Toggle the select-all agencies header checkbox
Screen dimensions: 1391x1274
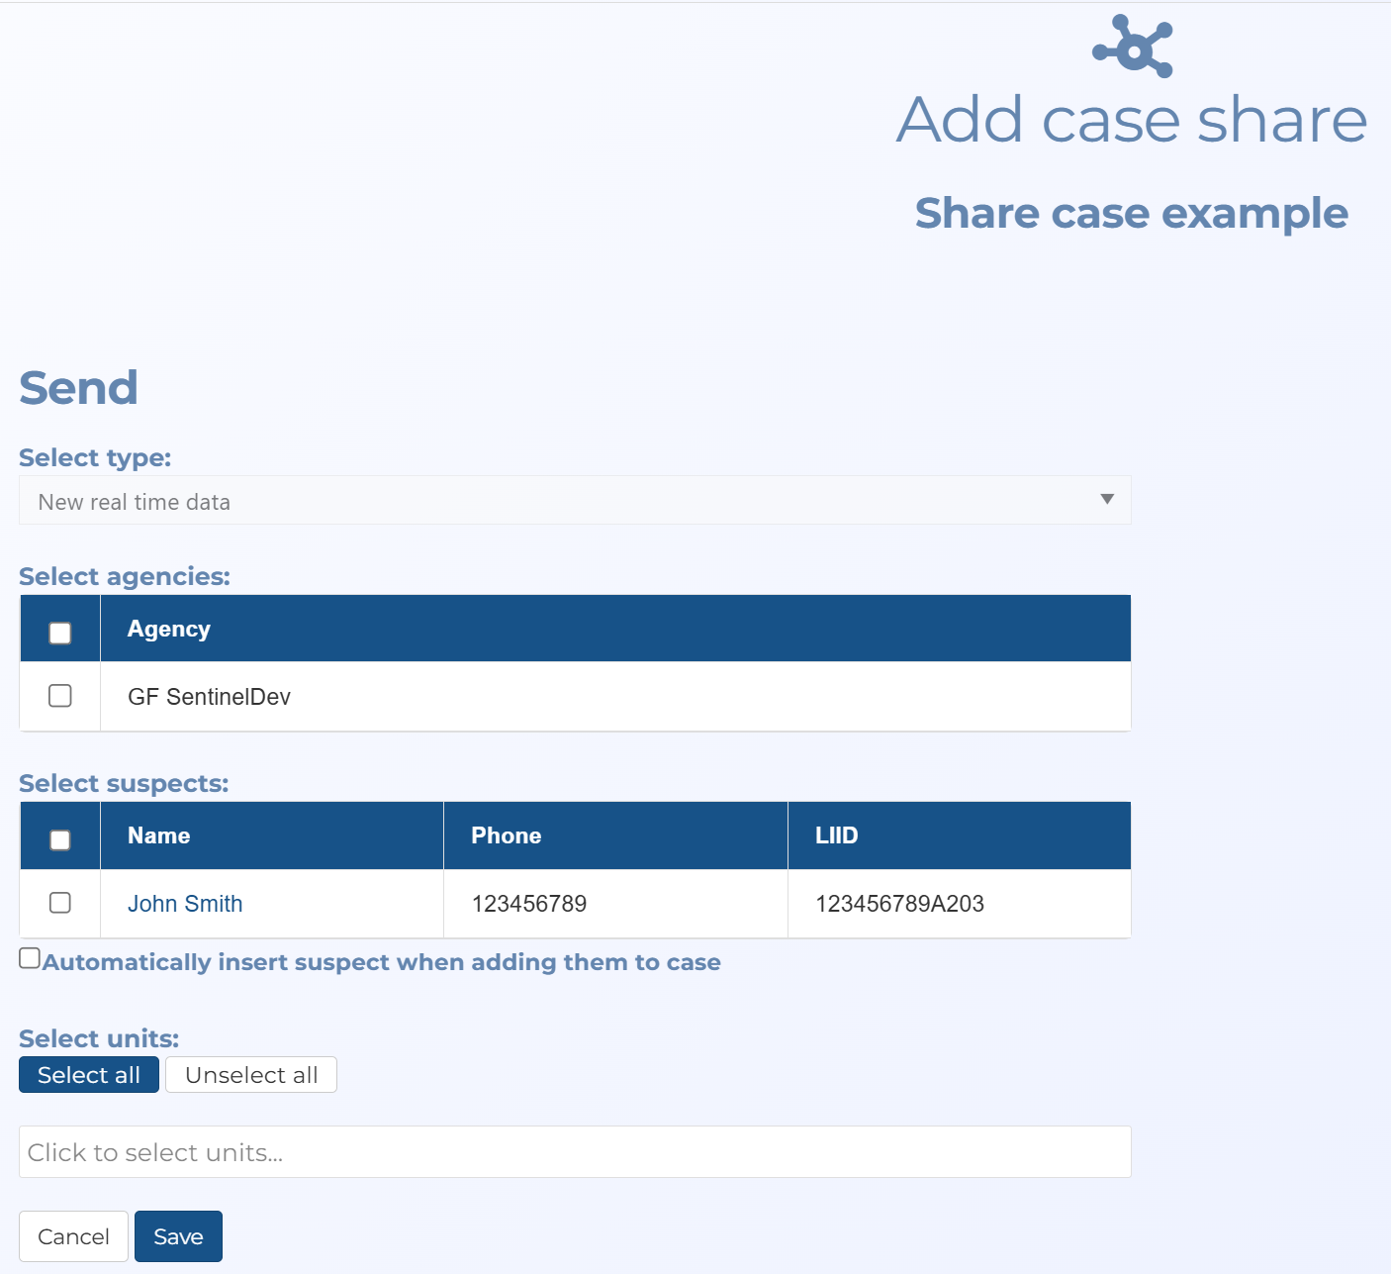pyautogui.click(x=60, y=633)
